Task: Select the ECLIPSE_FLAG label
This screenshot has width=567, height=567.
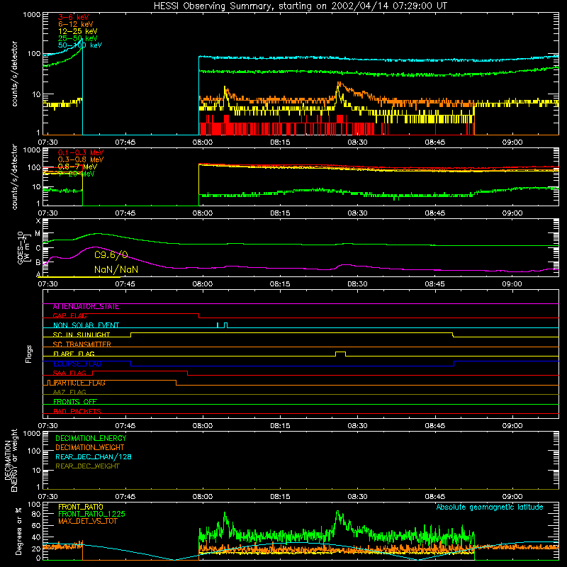Action: [x=77, y=364]
